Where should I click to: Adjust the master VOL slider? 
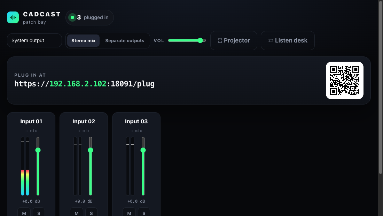pos(187,40)
